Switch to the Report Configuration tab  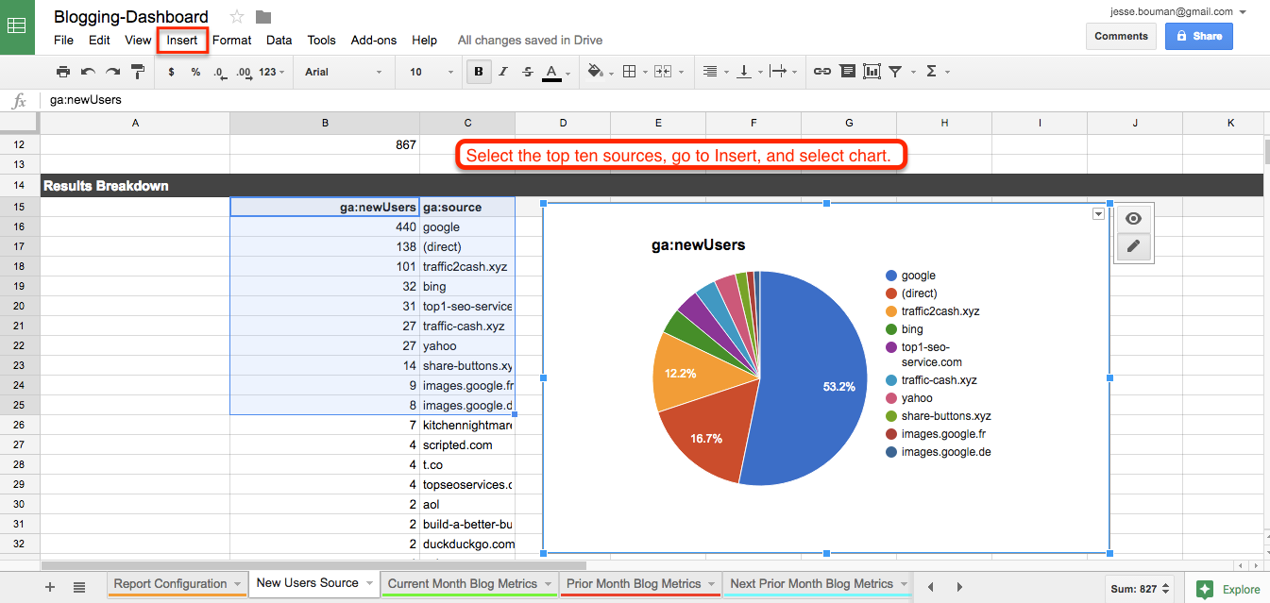(x=171, y=584)
